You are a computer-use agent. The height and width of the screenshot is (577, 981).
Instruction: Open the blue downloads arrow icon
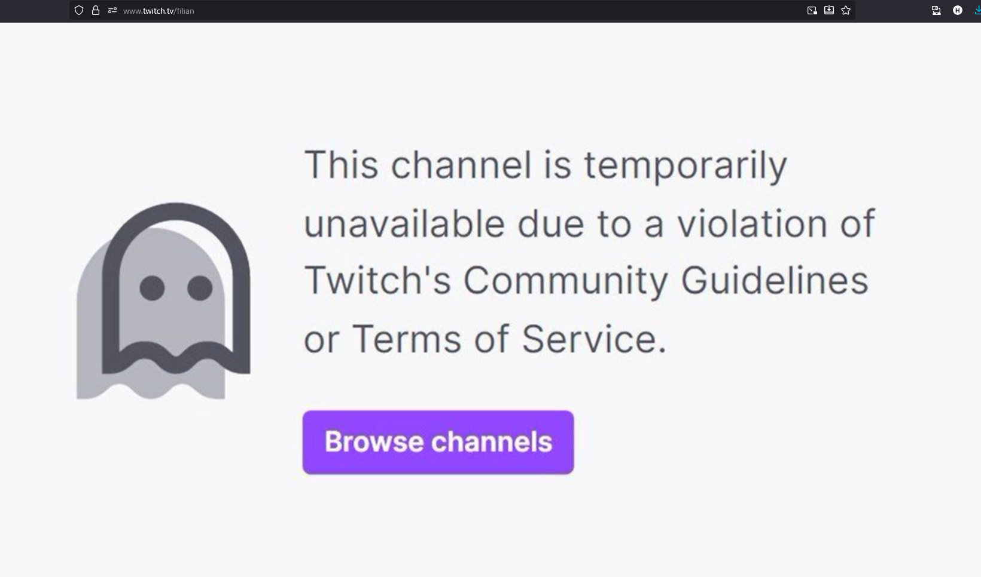pyautogui.click(x=977, y=10)
